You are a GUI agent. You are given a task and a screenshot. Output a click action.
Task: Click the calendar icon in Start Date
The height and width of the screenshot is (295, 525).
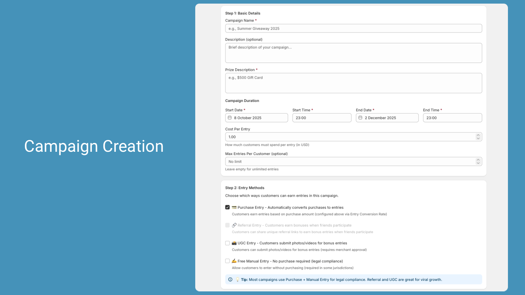tap(230, 118)
